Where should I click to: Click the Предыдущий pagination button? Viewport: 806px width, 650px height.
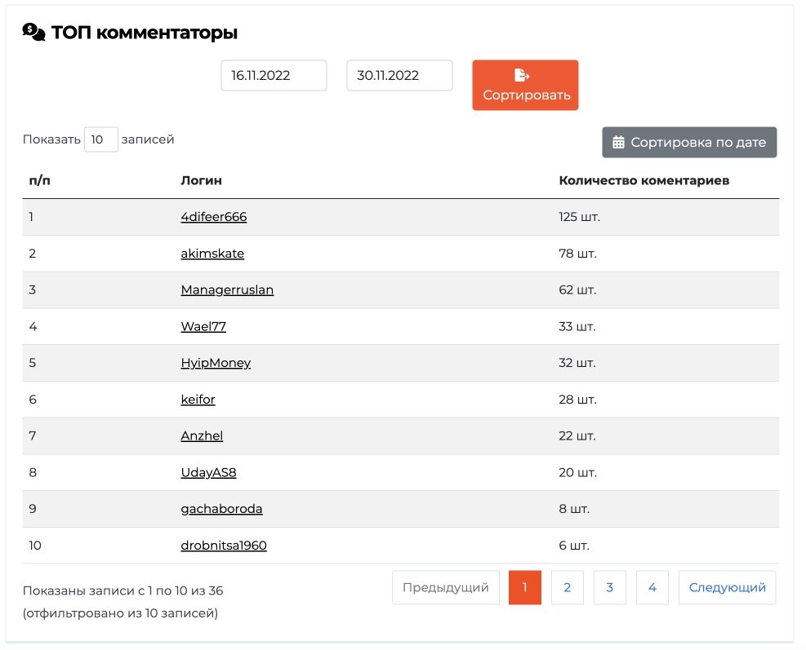[446, 587]
